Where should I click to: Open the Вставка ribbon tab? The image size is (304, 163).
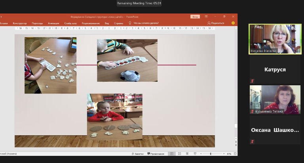[4, 23]
